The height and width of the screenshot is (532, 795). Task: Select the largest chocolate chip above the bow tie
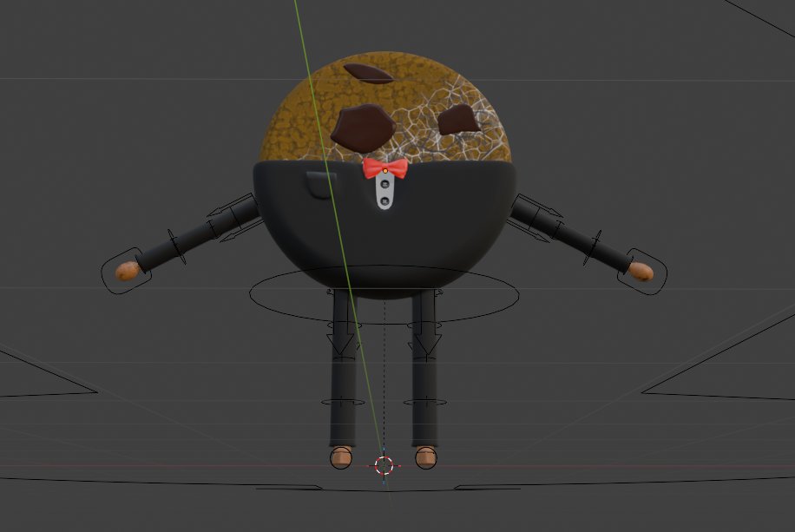point(363,128)
